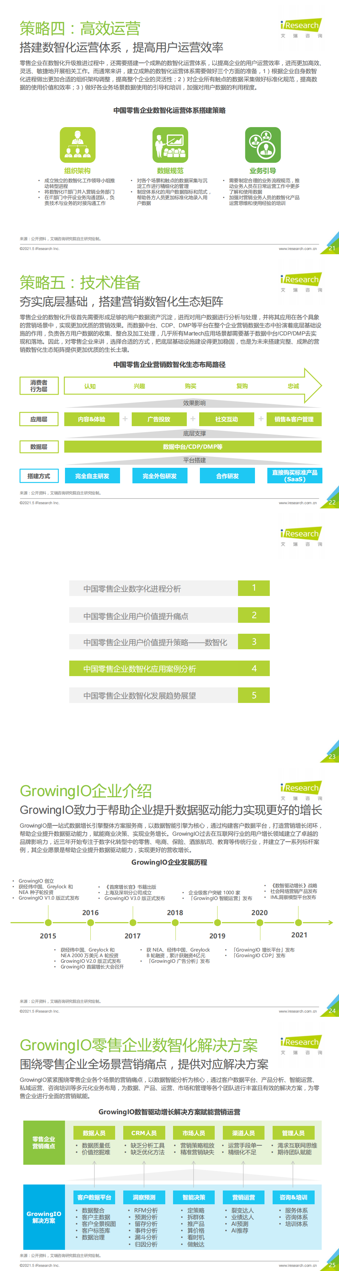
Task: Click the iResearch logo on 策略四 slide
Action: point(301,29)
